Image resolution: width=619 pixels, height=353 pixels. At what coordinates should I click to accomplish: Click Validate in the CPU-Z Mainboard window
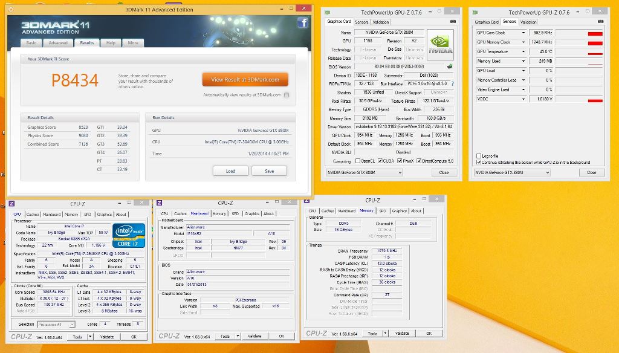pyautogui.click(x=254, y=336)
